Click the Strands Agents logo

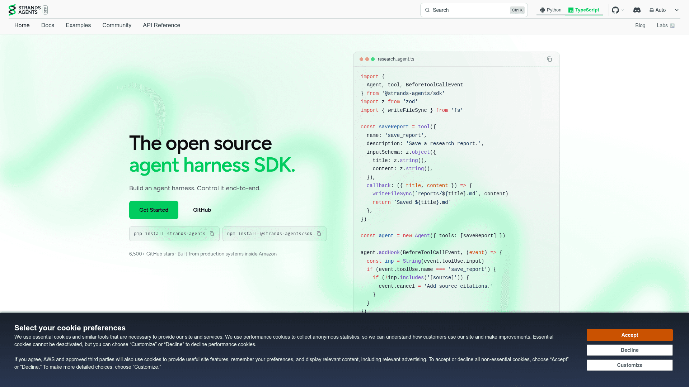(28, 10)
